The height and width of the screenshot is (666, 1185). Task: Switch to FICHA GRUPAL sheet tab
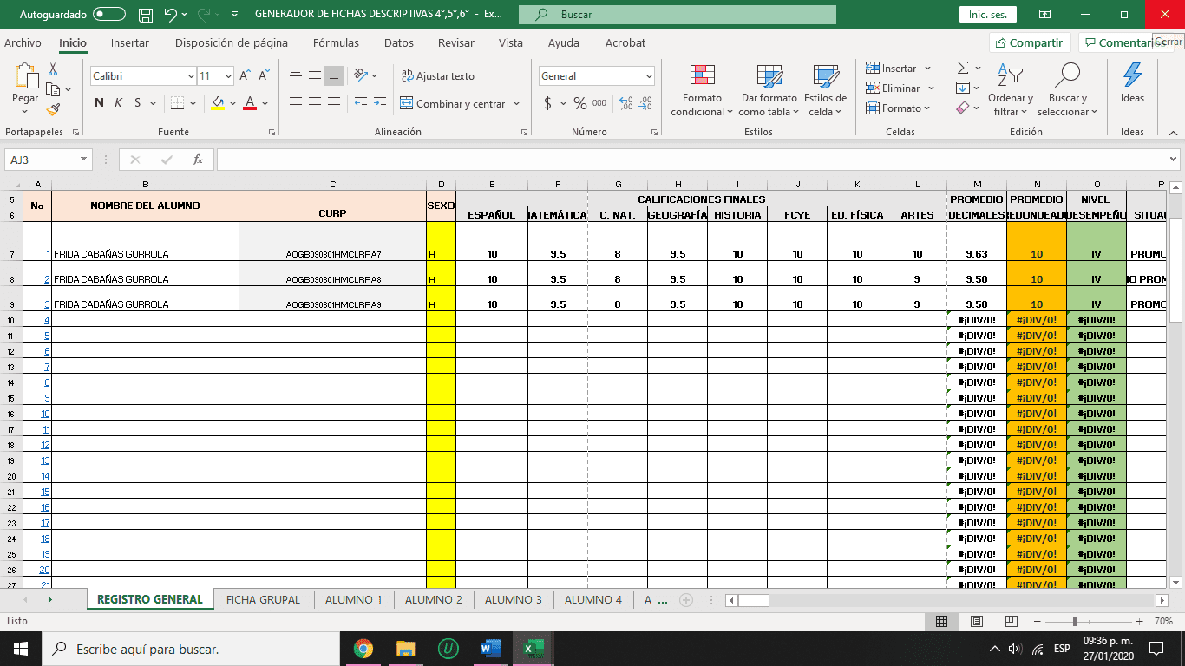[x=263, y=600]
